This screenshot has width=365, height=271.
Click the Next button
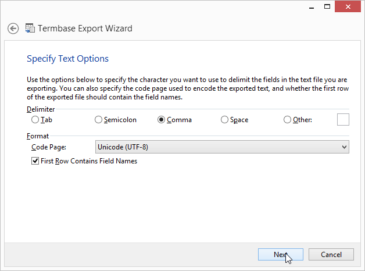281,255
